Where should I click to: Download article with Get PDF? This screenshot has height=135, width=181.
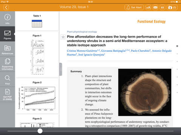tap(8, 94)
